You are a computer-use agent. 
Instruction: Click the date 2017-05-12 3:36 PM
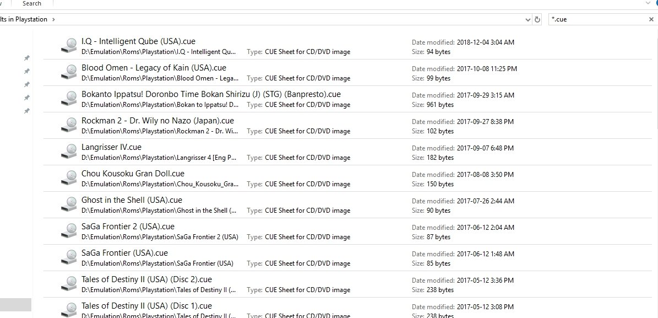486,281
